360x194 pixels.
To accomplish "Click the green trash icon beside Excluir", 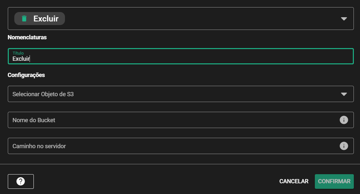I will (x=24, y=19).
